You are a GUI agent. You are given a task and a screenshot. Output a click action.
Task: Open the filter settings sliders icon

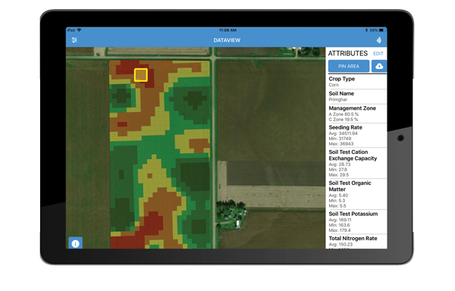click(74, 40)
